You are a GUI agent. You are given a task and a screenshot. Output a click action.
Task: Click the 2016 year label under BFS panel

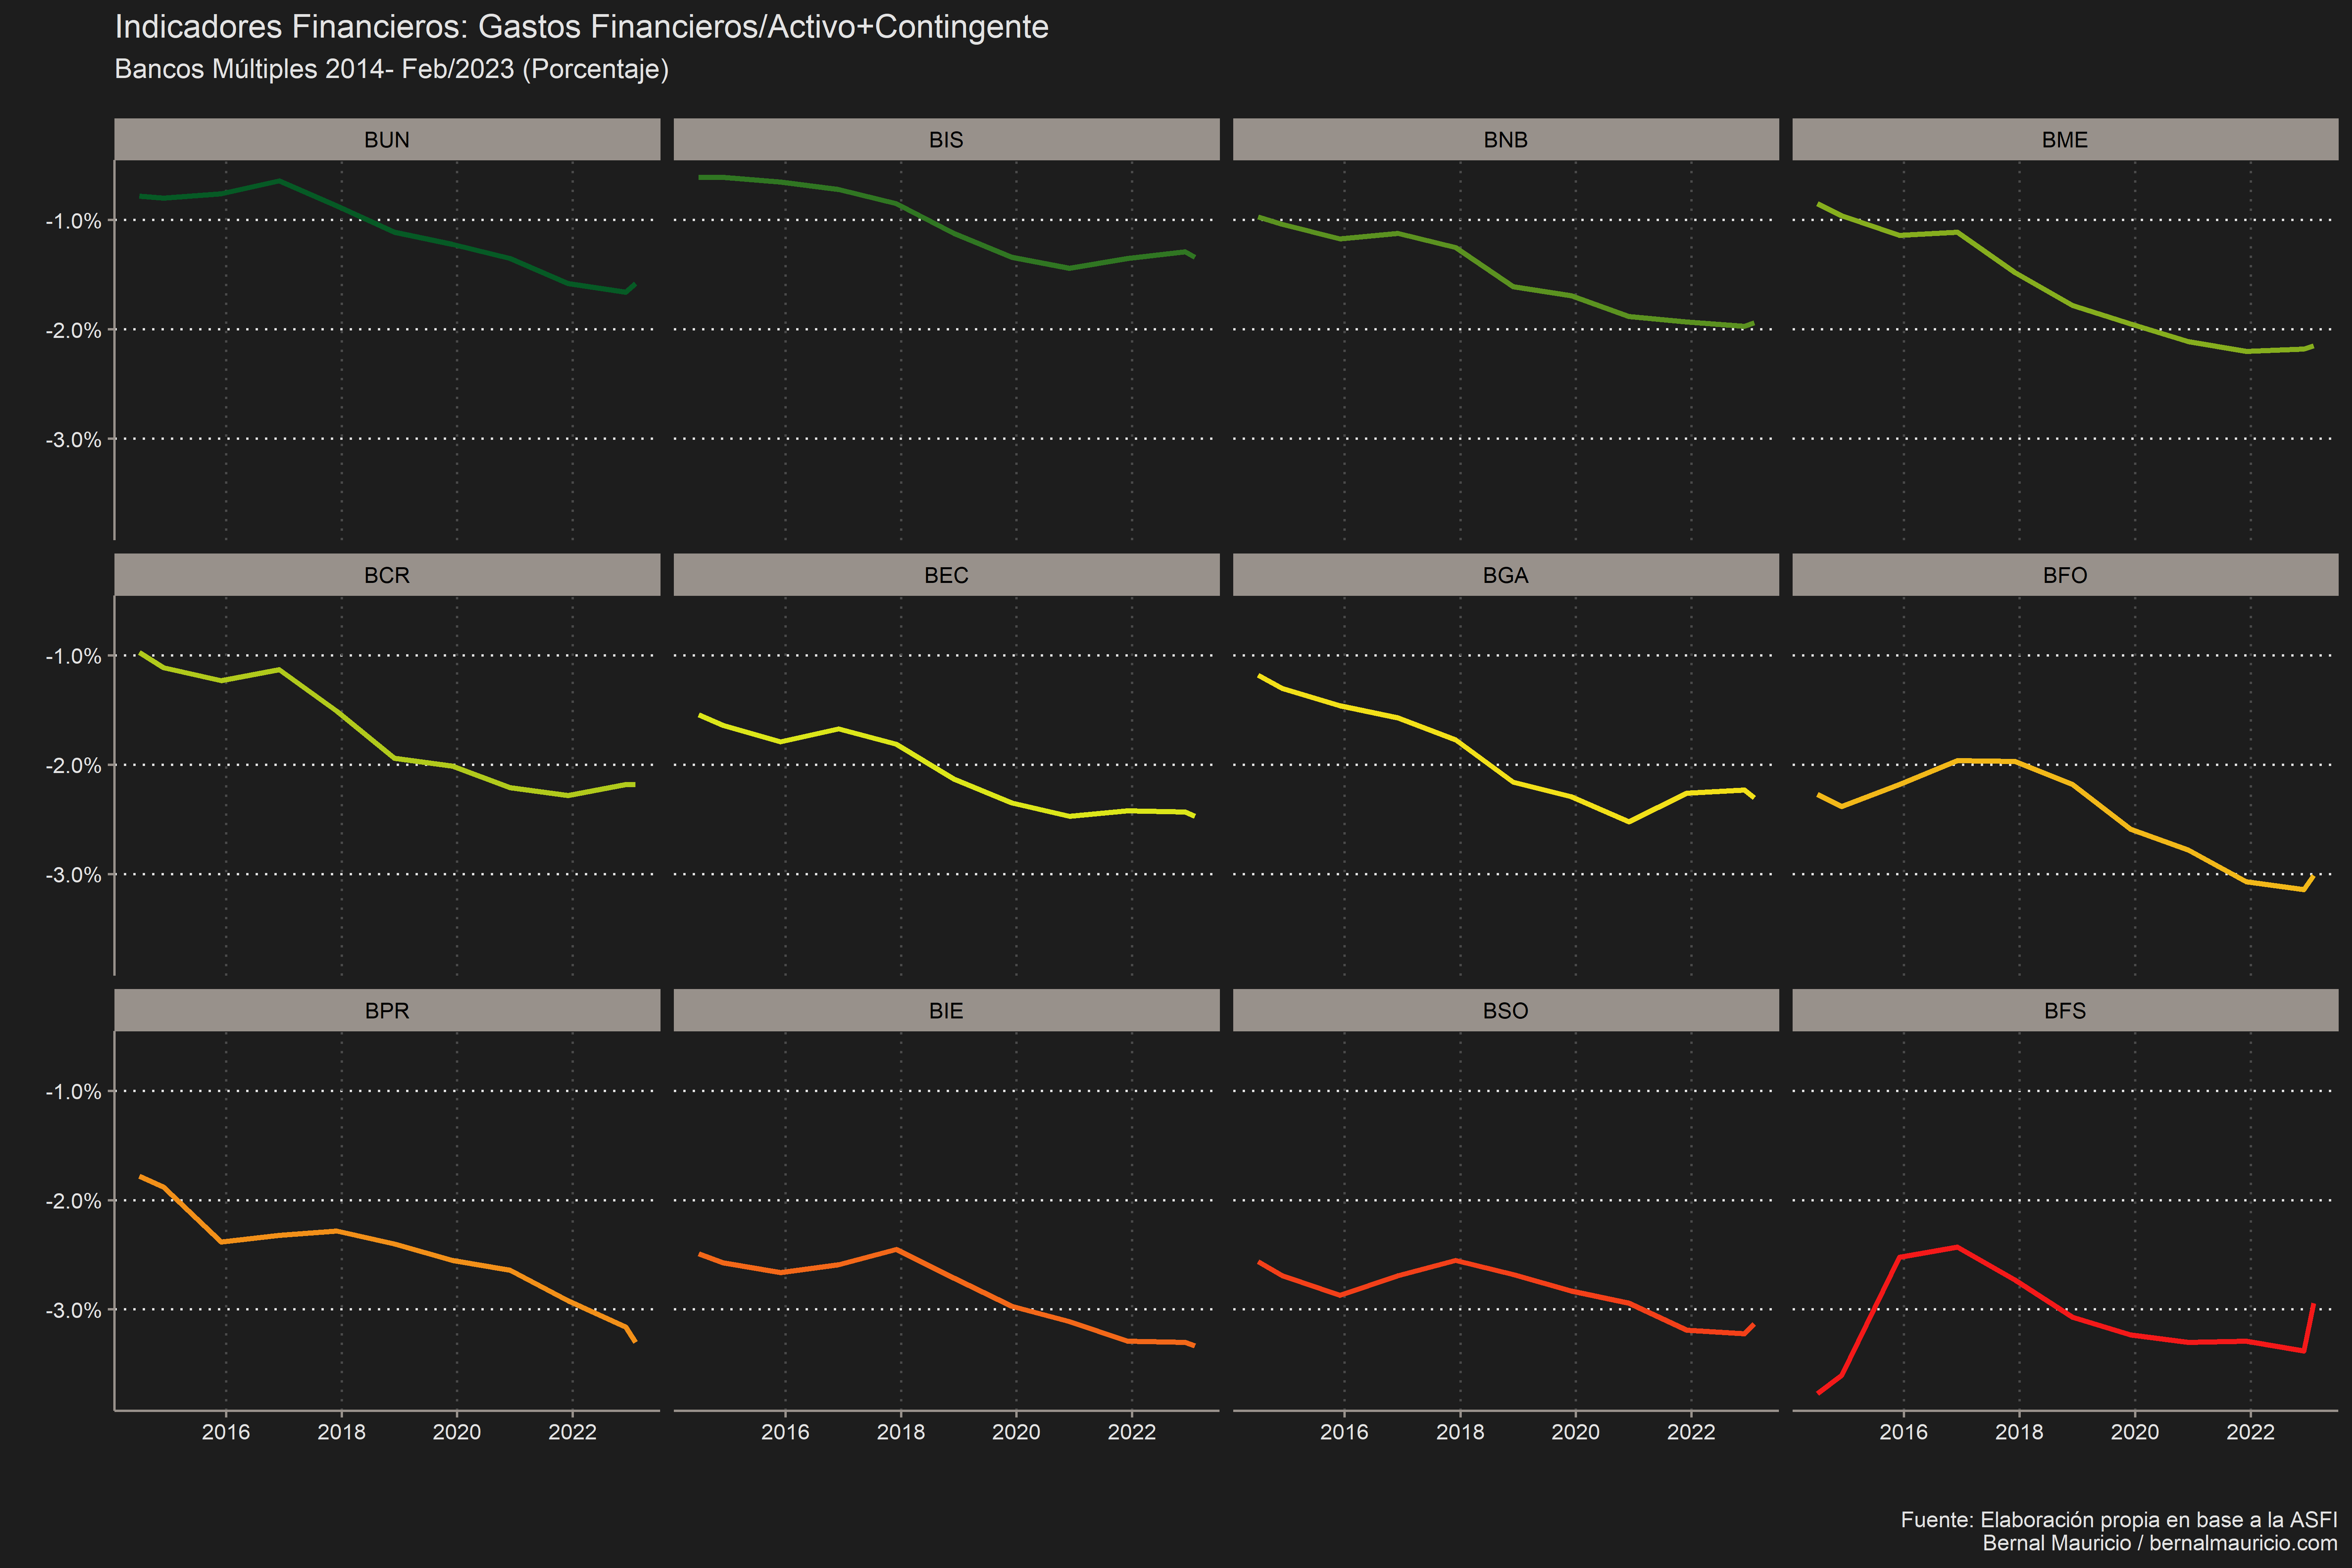click(1903, 1432)
